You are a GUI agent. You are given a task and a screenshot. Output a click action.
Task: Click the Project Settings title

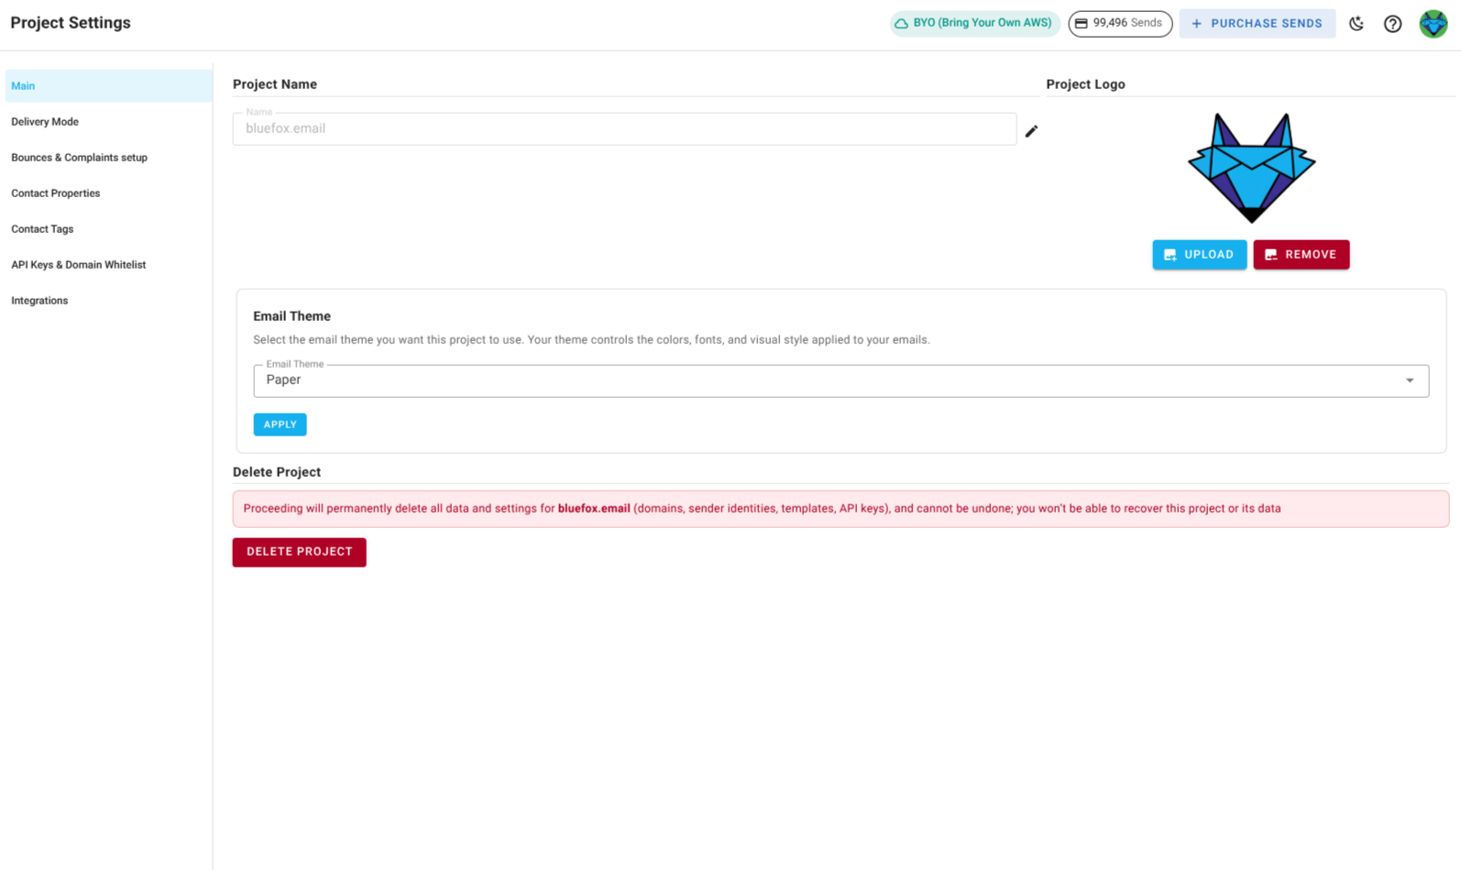point(71,23)
